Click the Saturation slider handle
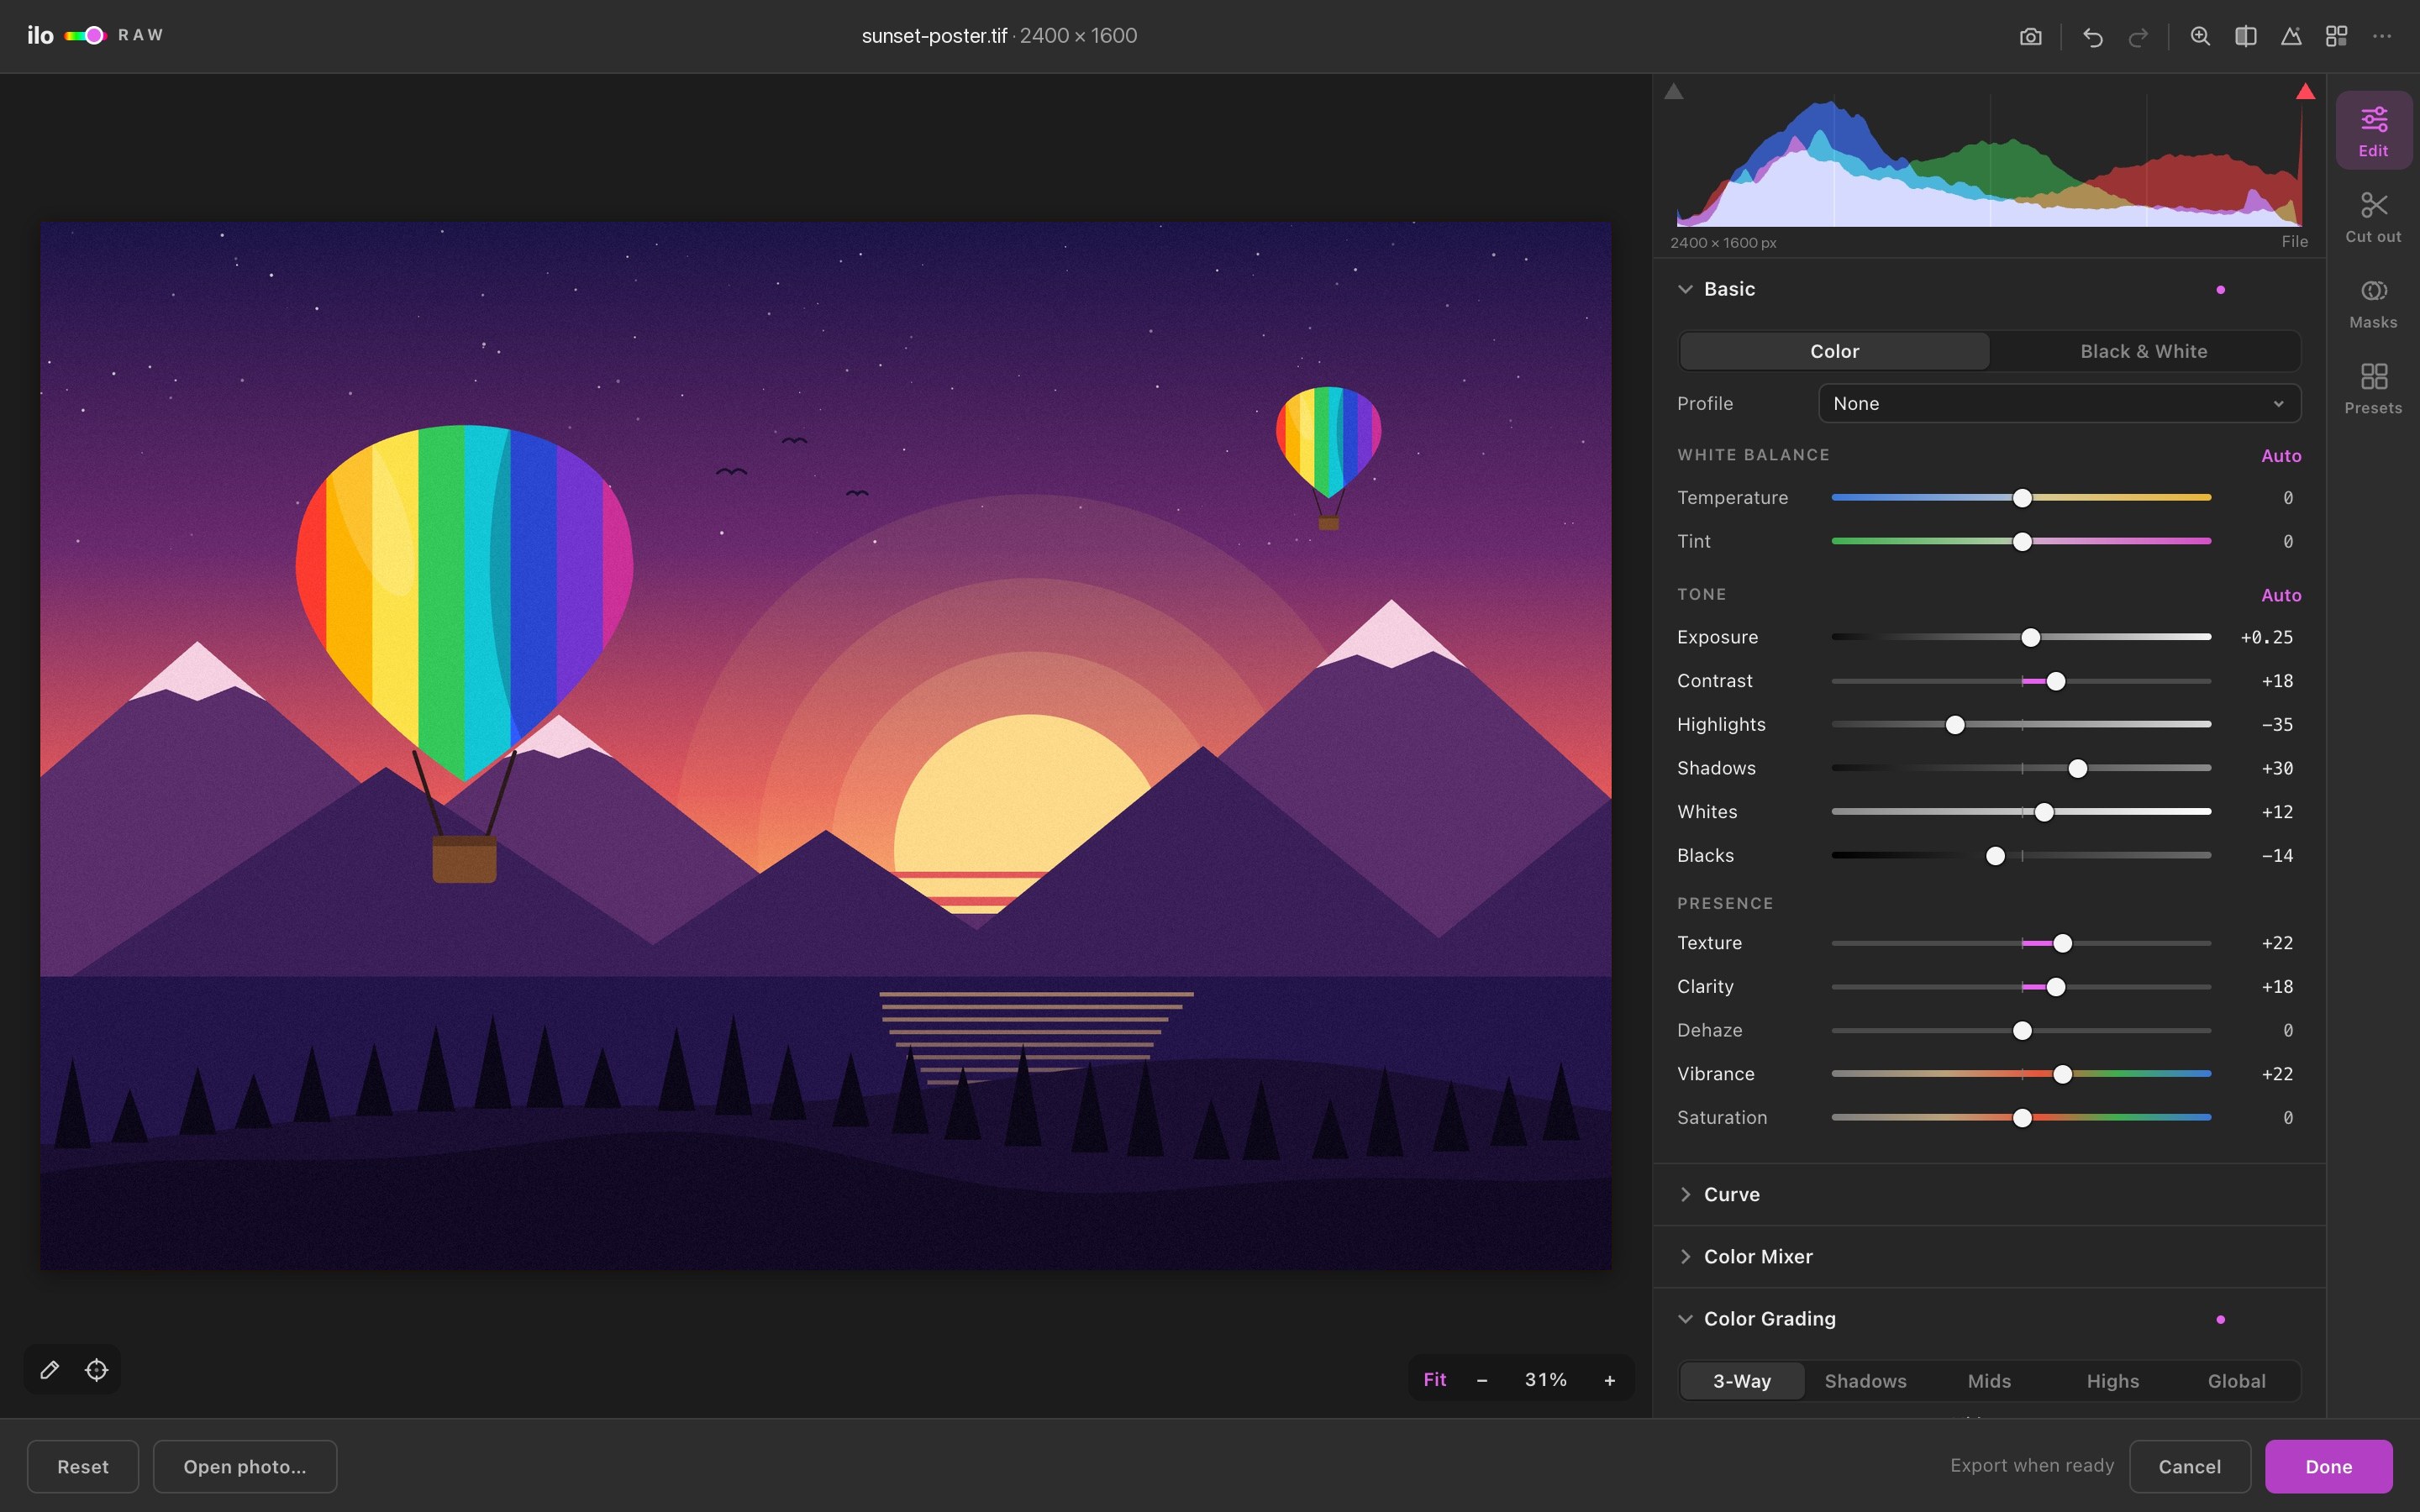 pyautogui.click(x=2022, y=1118)
